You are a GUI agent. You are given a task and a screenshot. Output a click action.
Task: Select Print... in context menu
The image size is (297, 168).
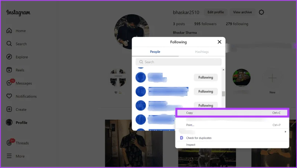(232, 125)
